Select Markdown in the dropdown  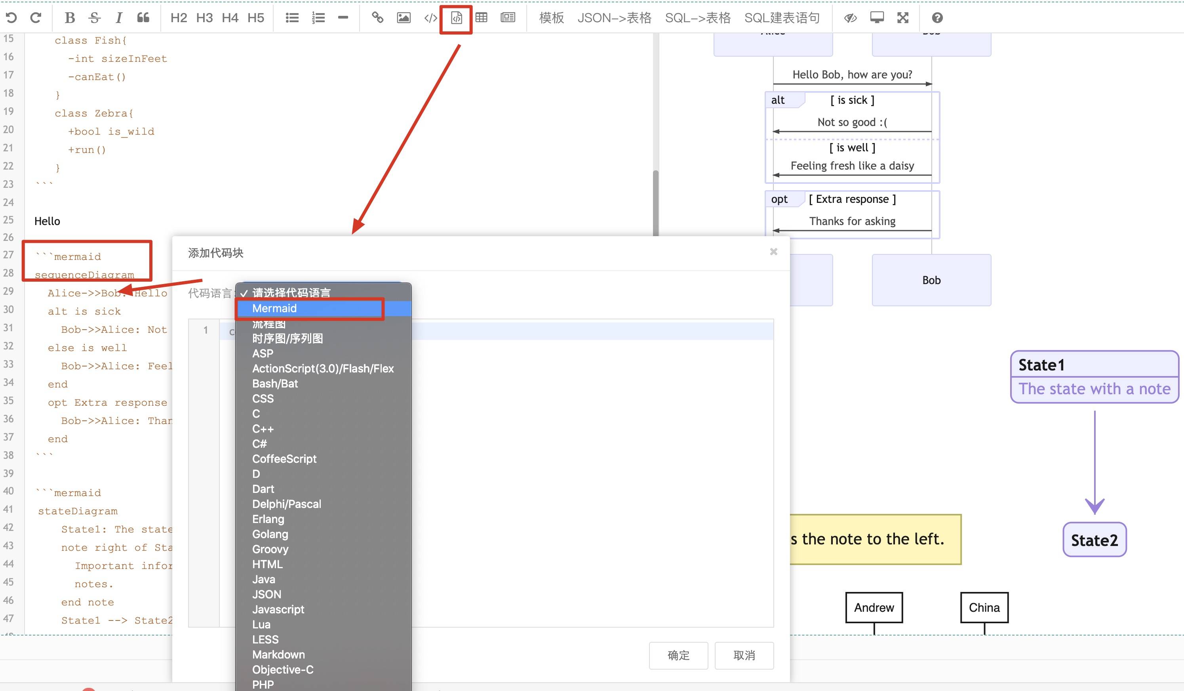pos(323,654)
